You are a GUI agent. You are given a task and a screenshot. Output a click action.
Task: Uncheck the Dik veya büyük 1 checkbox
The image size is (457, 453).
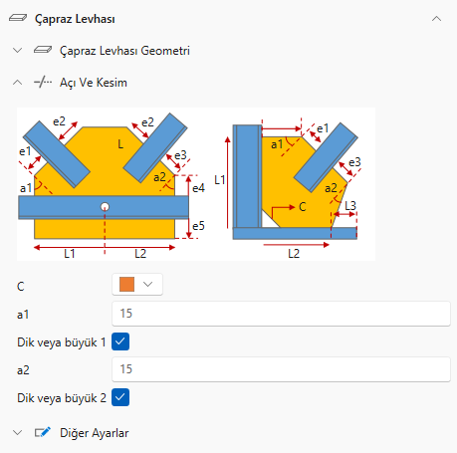120,341
